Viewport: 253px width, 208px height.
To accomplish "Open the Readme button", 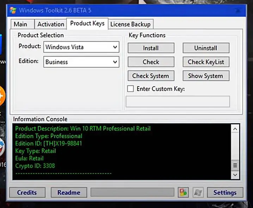I will point(69,192).
